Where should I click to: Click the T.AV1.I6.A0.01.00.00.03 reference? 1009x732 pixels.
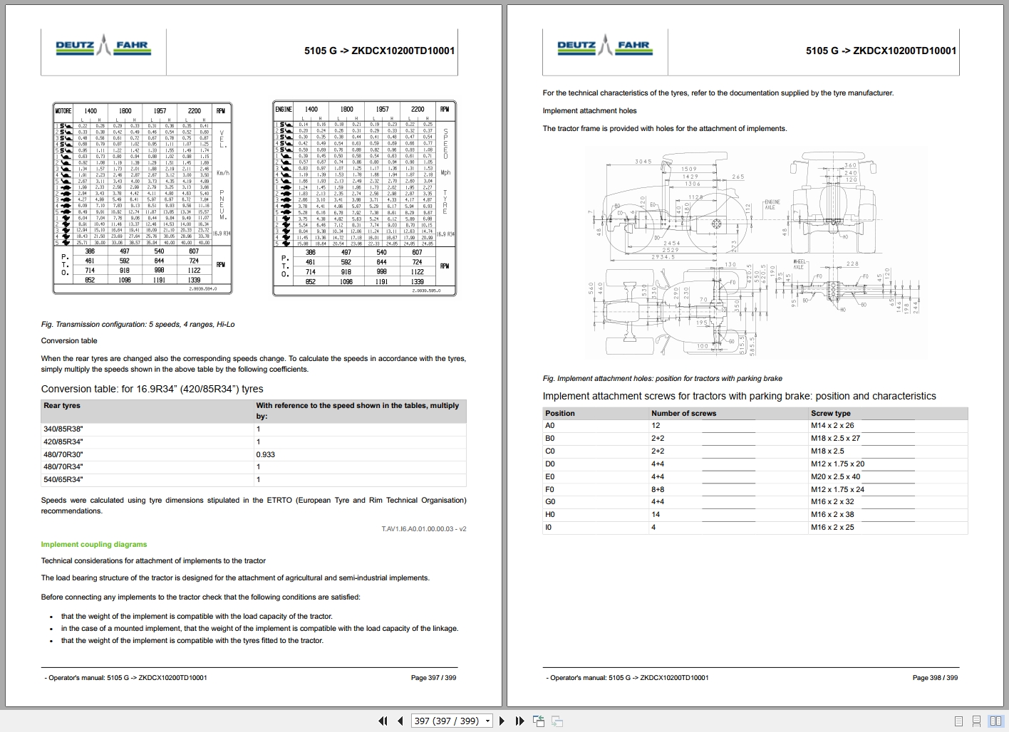pyautogui.click(x=424, y=529)
